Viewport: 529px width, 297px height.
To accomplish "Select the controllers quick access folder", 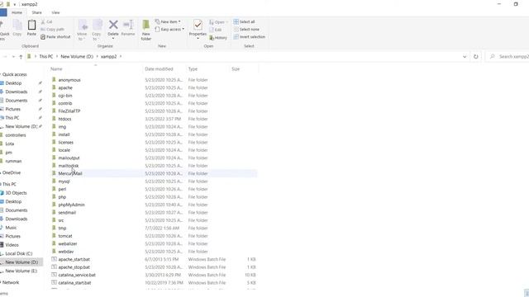I will pos(16,135).
